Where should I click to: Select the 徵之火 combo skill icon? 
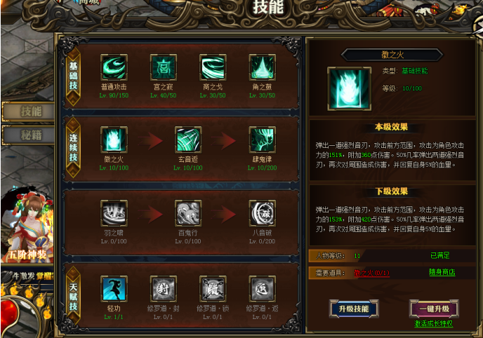[x=114, y=140]
